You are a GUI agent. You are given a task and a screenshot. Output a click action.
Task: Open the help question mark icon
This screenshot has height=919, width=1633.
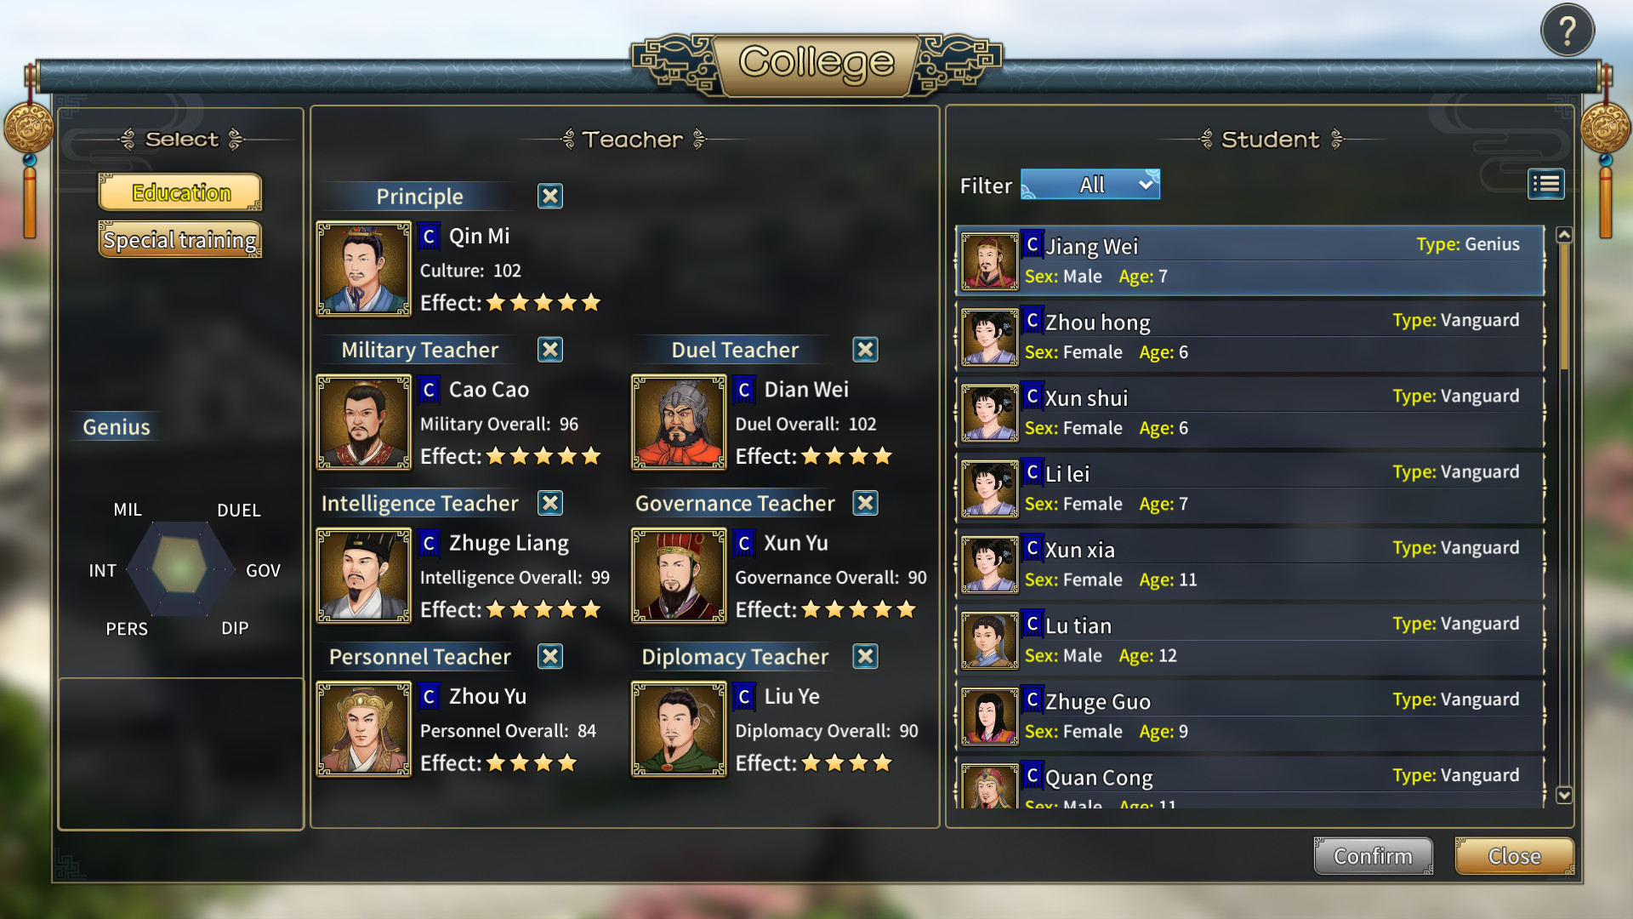coord(1567,31)
